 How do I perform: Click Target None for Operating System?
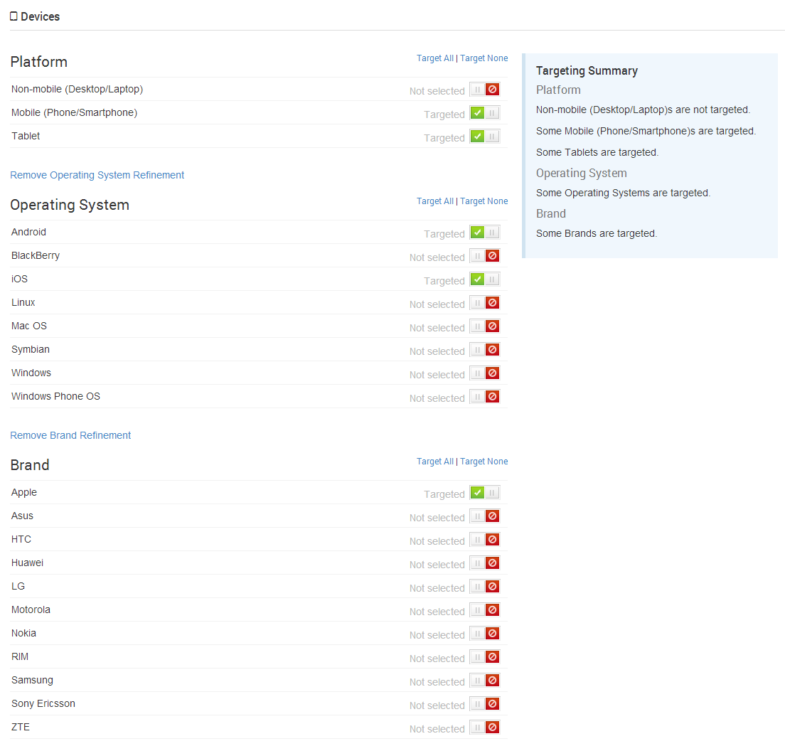point(484,201)
